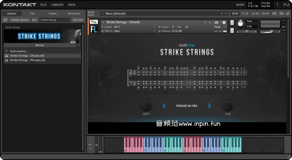Click the camera snapshot icon

[216, 22]
